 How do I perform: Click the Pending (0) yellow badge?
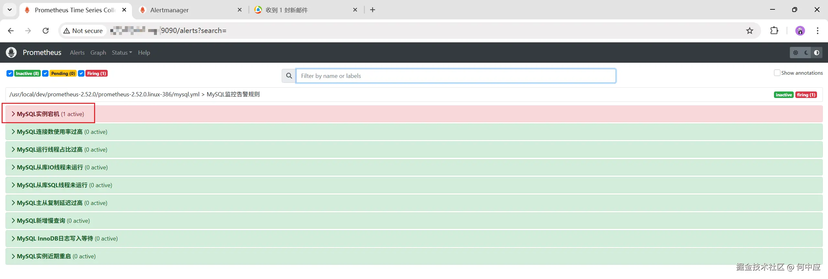tap(63, 73)
